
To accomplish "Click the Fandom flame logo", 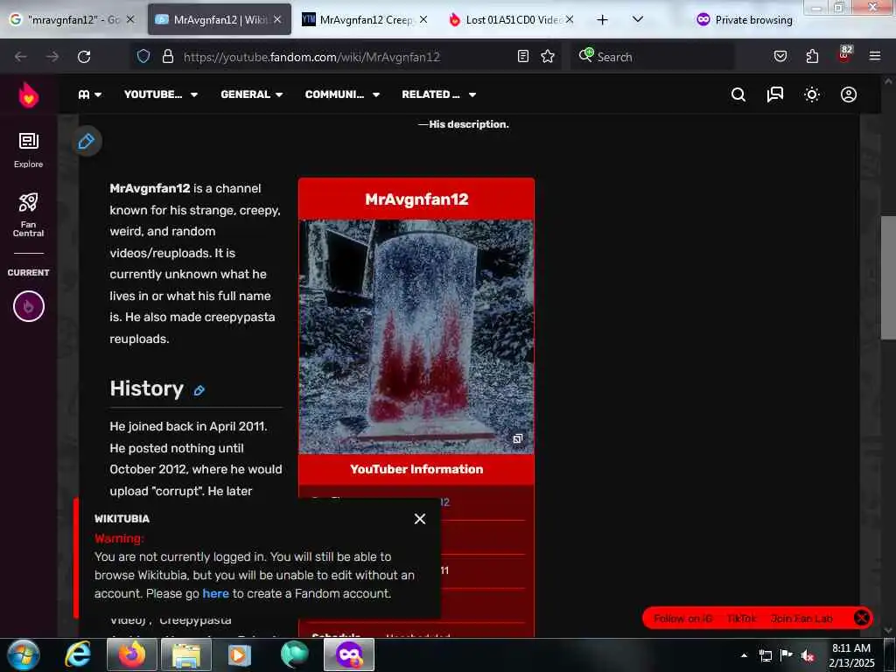I will [29, 94].
